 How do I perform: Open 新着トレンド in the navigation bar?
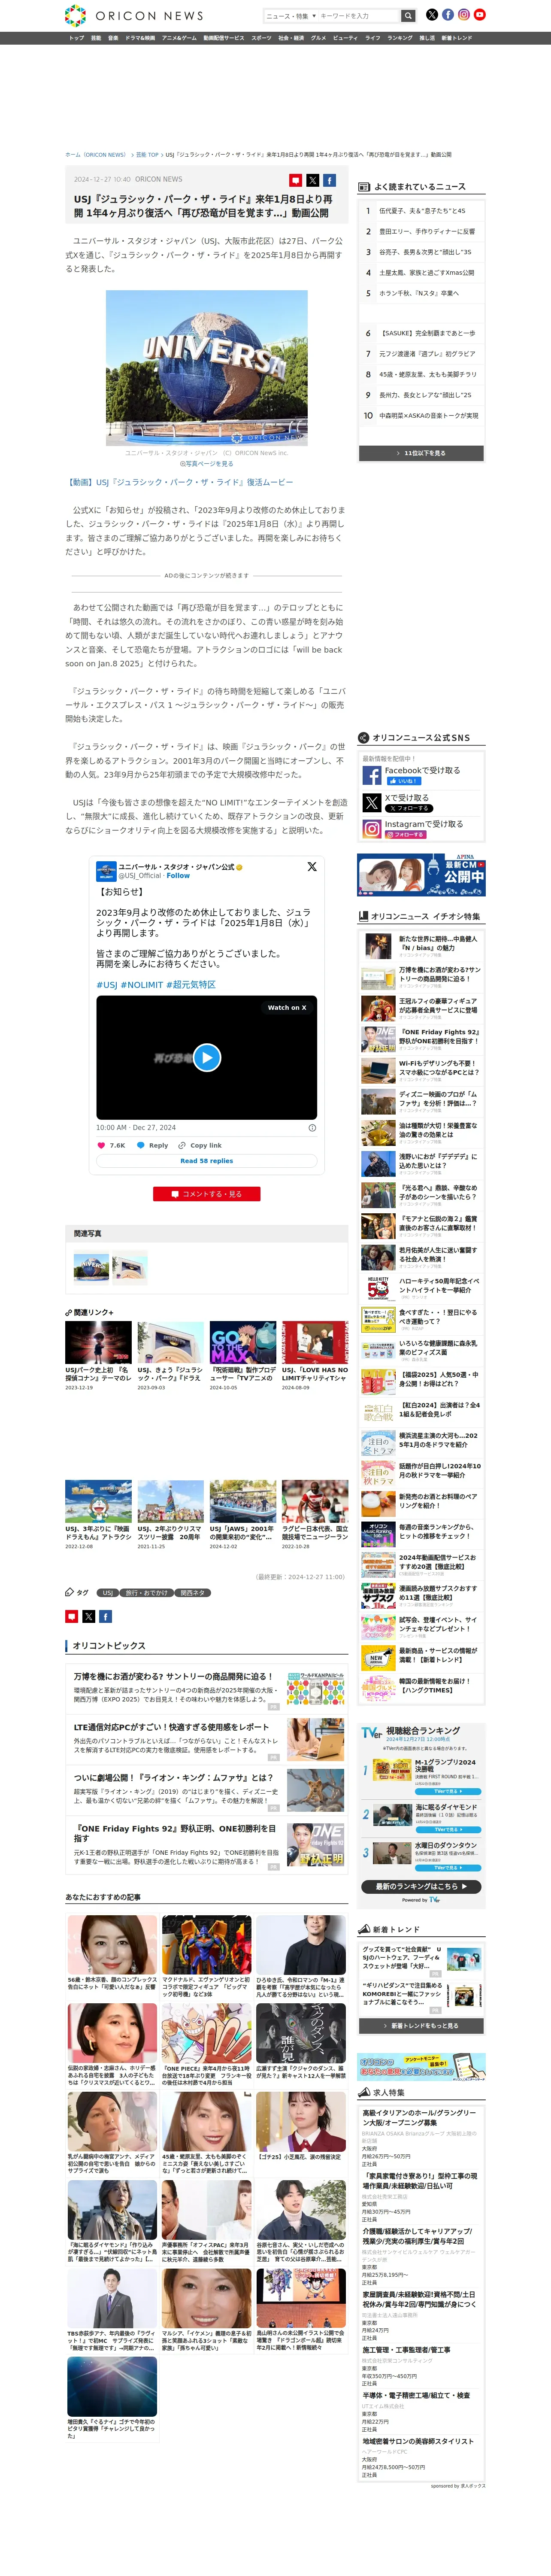click(x=457, y=38)
